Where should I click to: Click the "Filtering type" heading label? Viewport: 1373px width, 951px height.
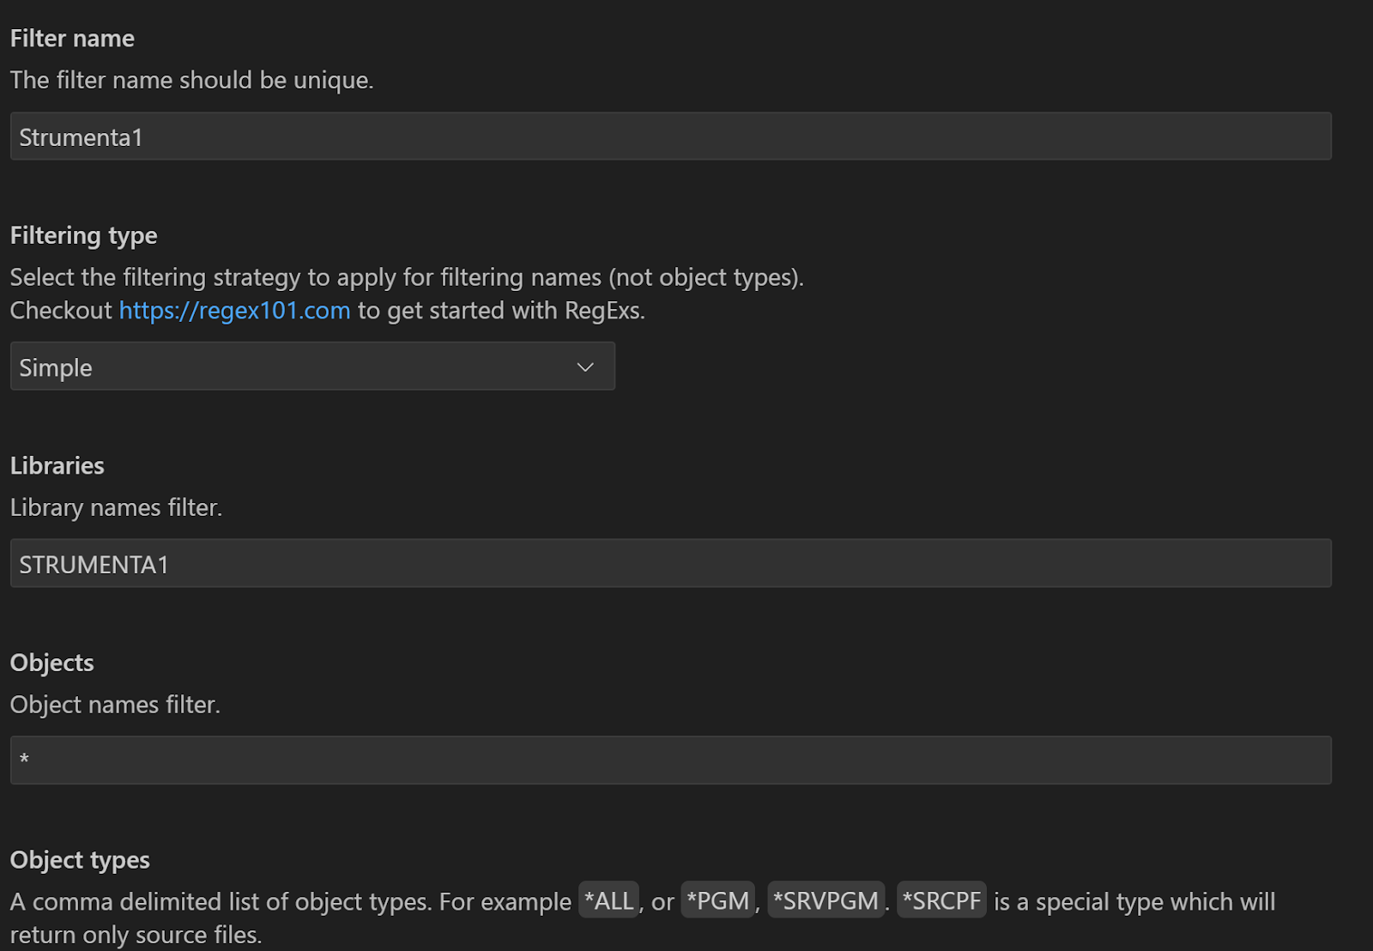click(x=83, y=235)
